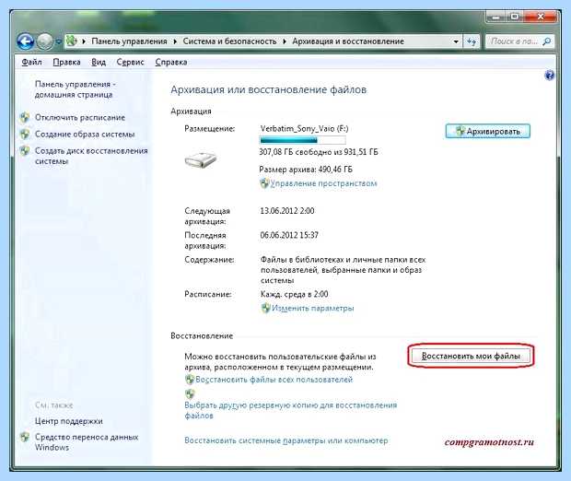
Task: Click the text Размер архива: 490,46 ГБ
Action: [306, 170]
